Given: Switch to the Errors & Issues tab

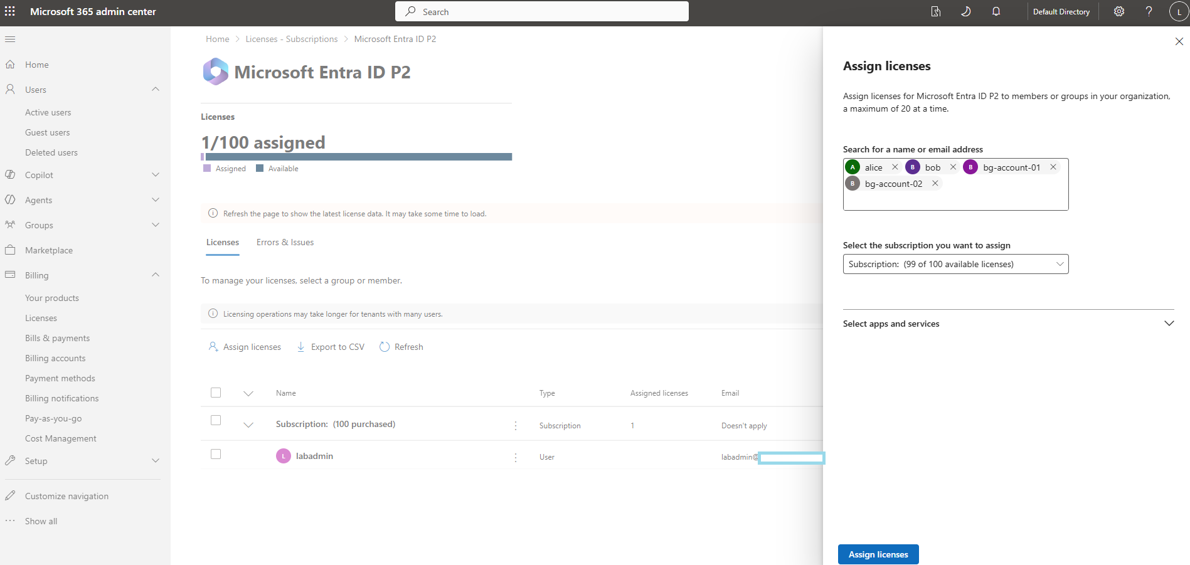Looking at the screenshot, I should 285,242.
